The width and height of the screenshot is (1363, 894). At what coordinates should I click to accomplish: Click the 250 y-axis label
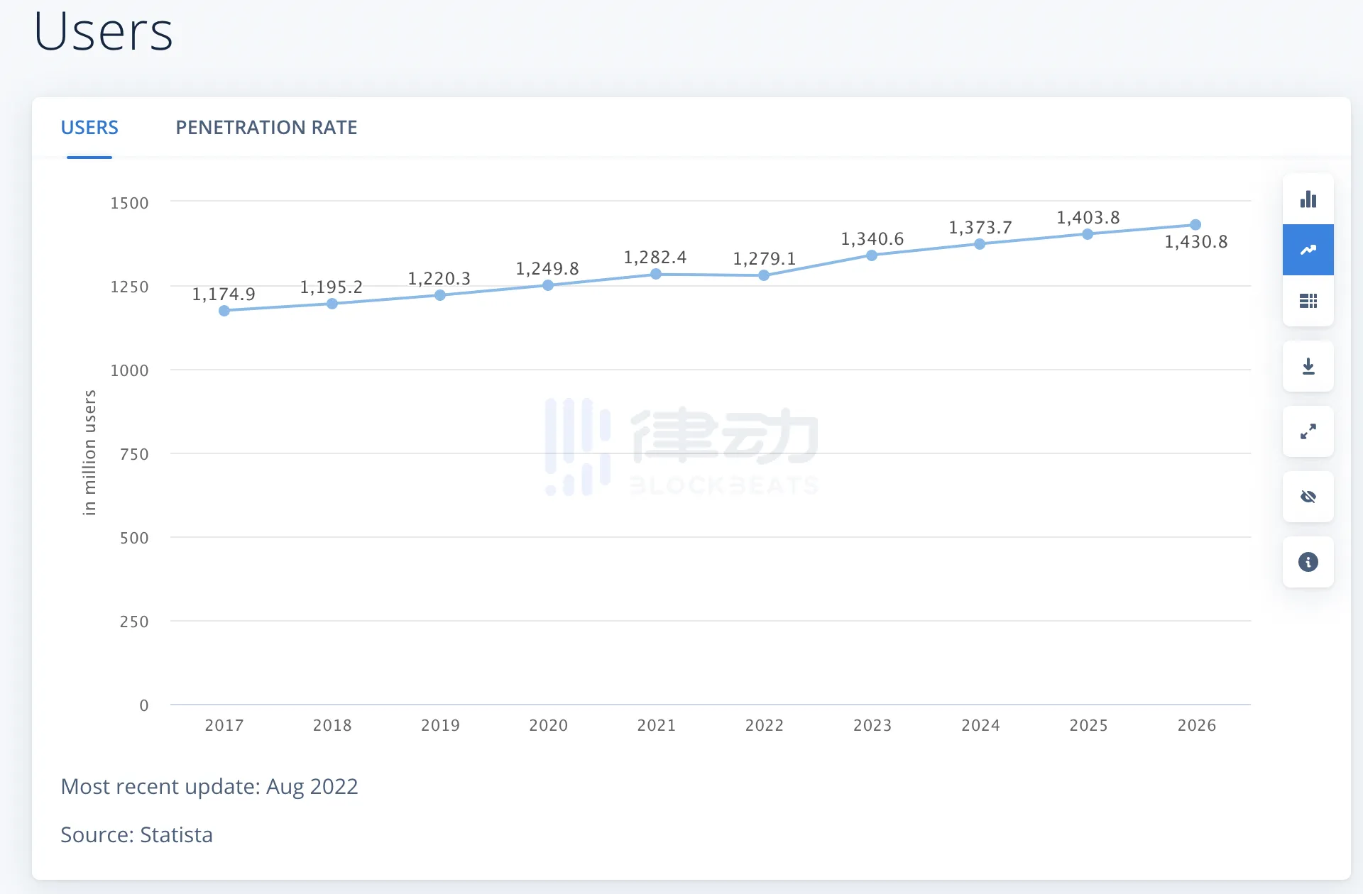click(x=134, y=622)
